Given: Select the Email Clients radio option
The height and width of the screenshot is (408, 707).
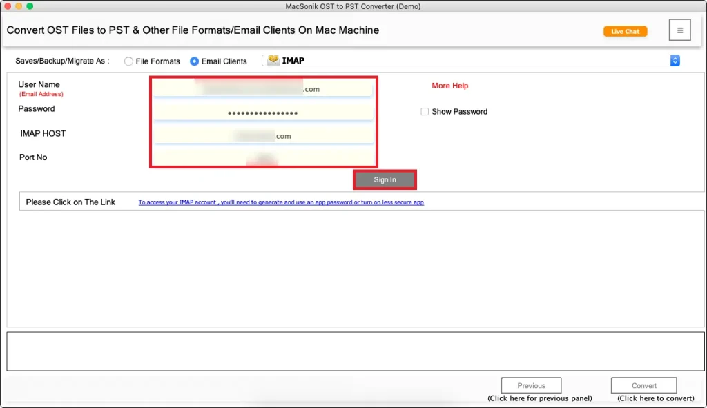Looking at the screenshot, I should pos(195,61).
